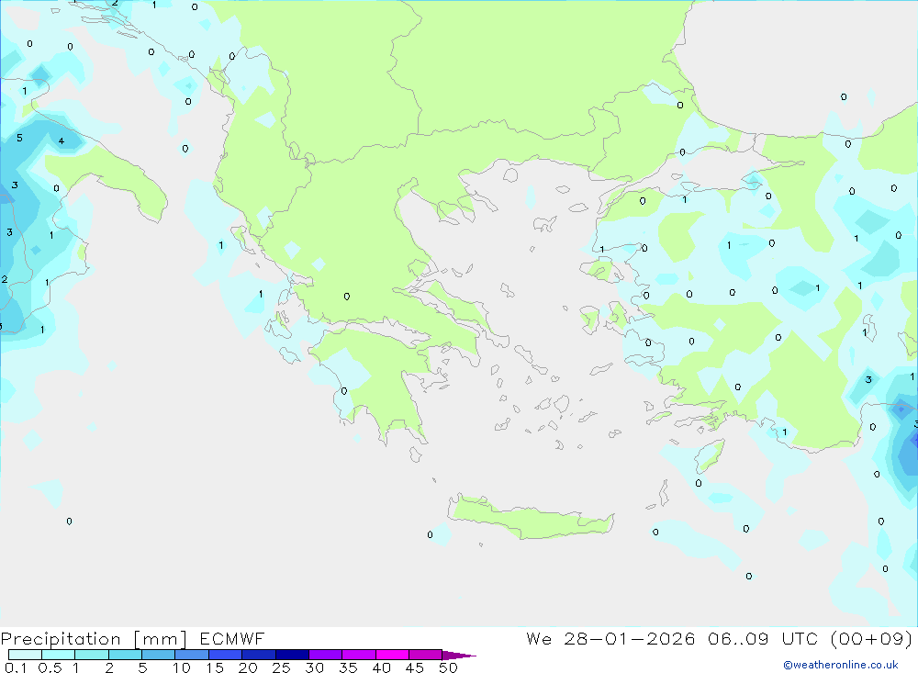This screenshot has height=673, width=918.
Task: Click the 0.1–0.5 mm palest legend color segment
Action: 25,655
